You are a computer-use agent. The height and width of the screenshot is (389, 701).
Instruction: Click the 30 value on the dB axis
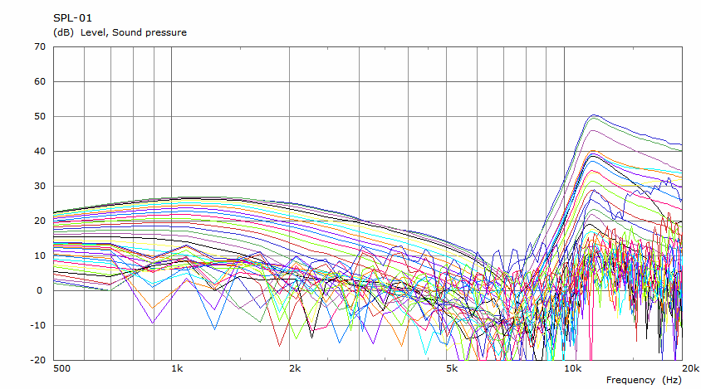pyautogui.click(x=40, y=186)
